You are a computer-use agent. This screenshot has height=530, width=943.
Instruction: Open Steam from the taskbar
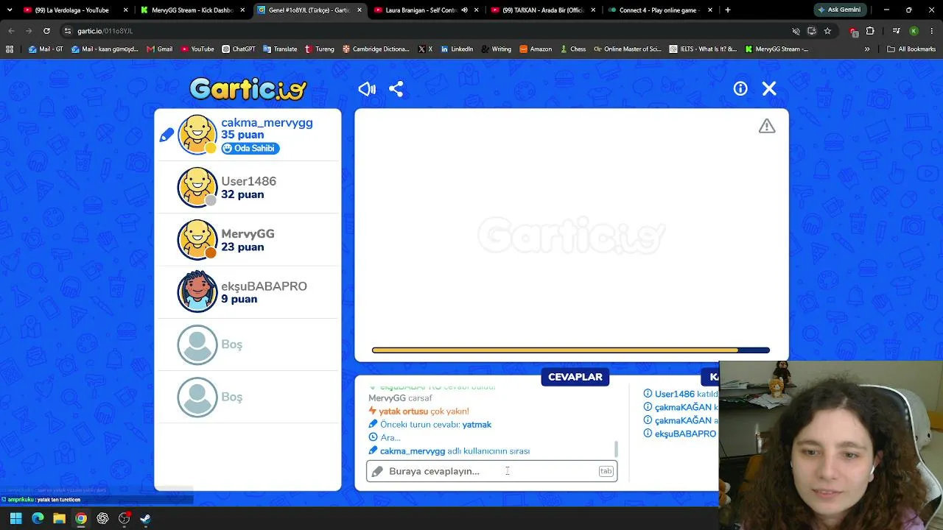click(146, 518)
